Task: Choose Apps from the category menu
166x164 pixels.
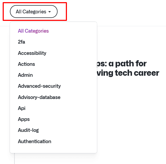Action: tap(24, 119)
